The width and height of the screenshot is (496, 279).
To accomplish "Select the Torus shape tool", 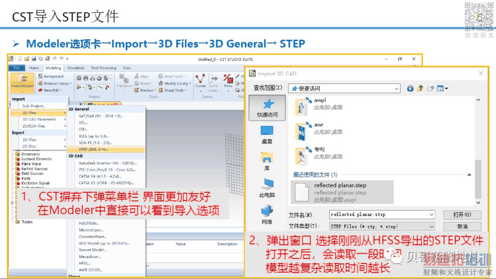I will [99, 78].
